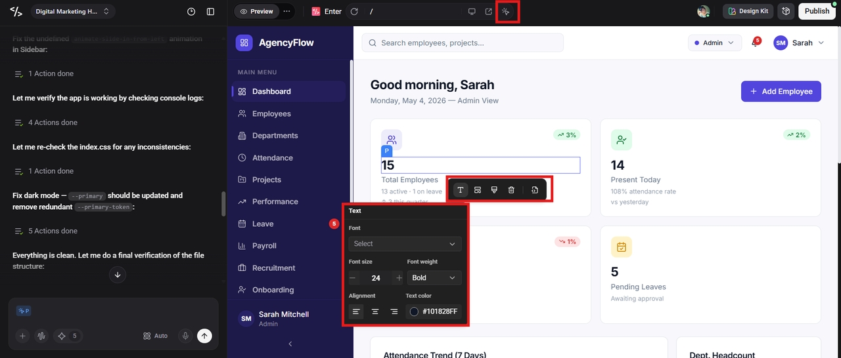Open the Auto model selector in chat
Screen dimensions: 841x358
pos(156,336)
